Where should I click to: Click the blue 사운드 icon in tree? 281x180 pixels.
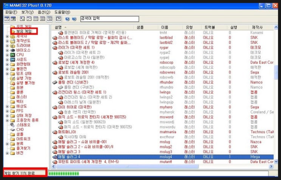pyautogui.click(x=12, y=60)
